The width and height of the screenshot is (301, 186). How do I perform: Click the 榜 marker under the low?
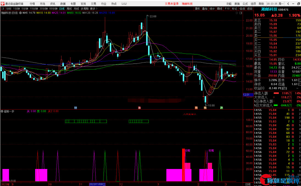coord(205,108)
